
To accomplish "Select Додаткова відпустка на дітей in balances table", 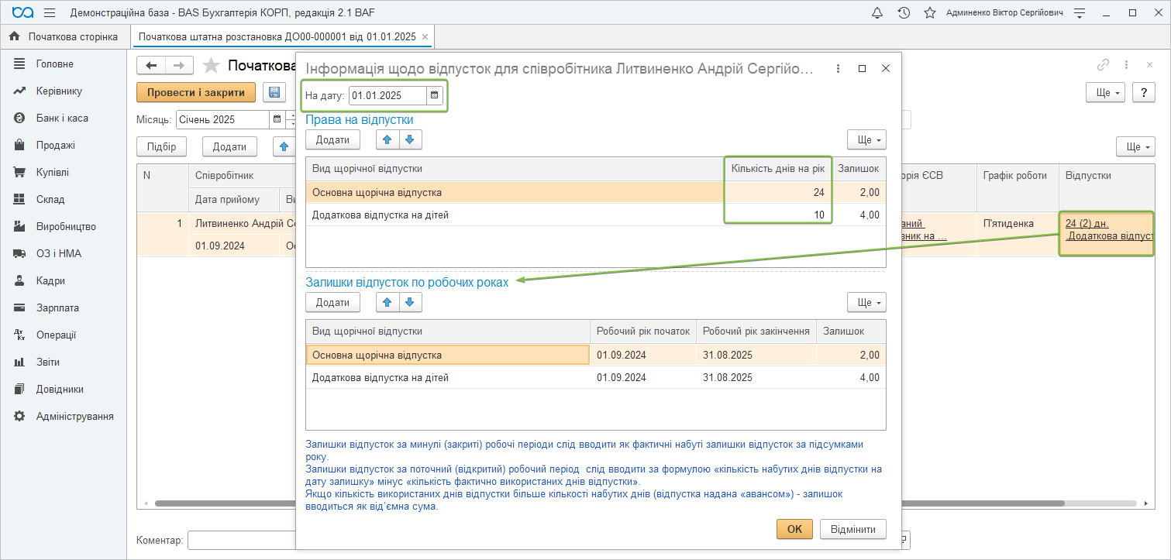I will [x=380, y=378].
